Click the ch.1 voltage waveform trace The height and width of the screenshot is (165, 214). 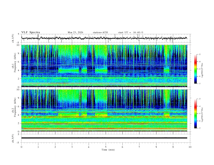104,38
